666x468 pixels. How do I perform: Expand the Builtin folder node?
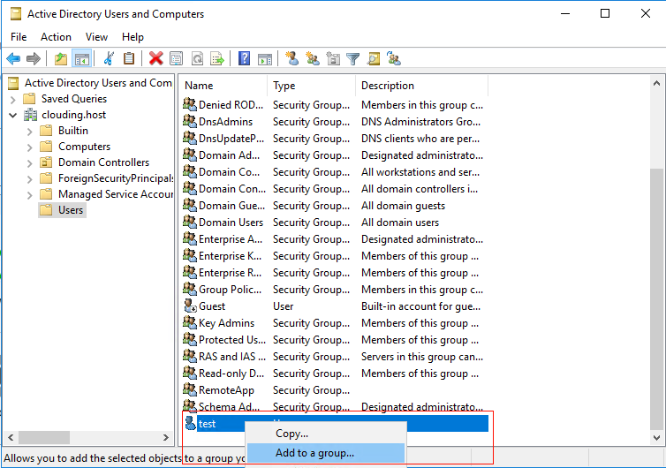point(29,132)
